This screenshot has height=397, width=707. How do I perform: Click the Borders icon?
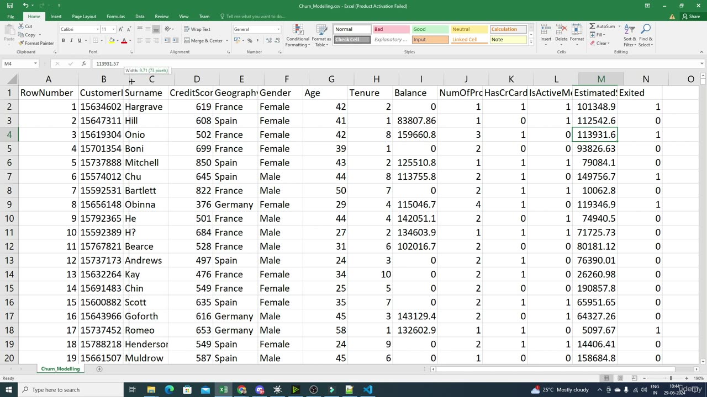[x=95, y=40]
